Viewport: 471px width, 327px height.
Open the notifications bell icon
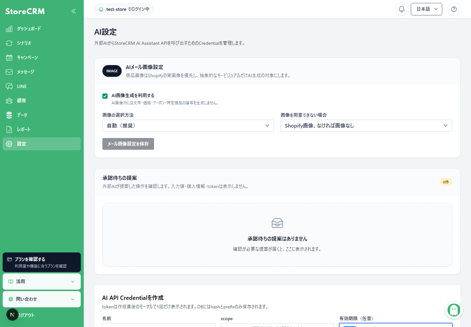click(402, 9)
